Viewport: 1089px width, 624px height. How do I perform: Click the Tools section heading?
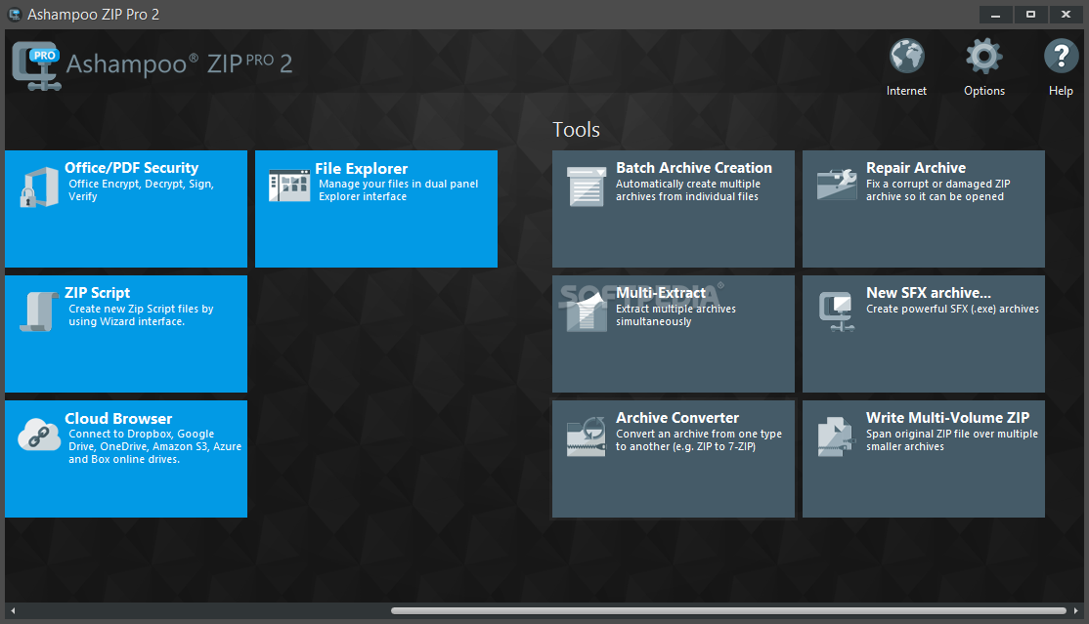(576, 130)
